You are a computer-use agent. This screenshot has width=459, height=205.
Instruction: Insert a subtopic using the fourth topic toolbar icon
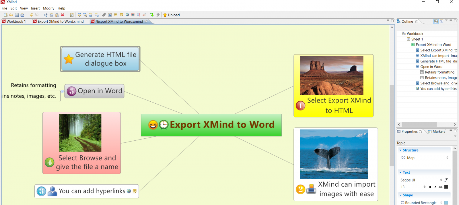point(97,15)
